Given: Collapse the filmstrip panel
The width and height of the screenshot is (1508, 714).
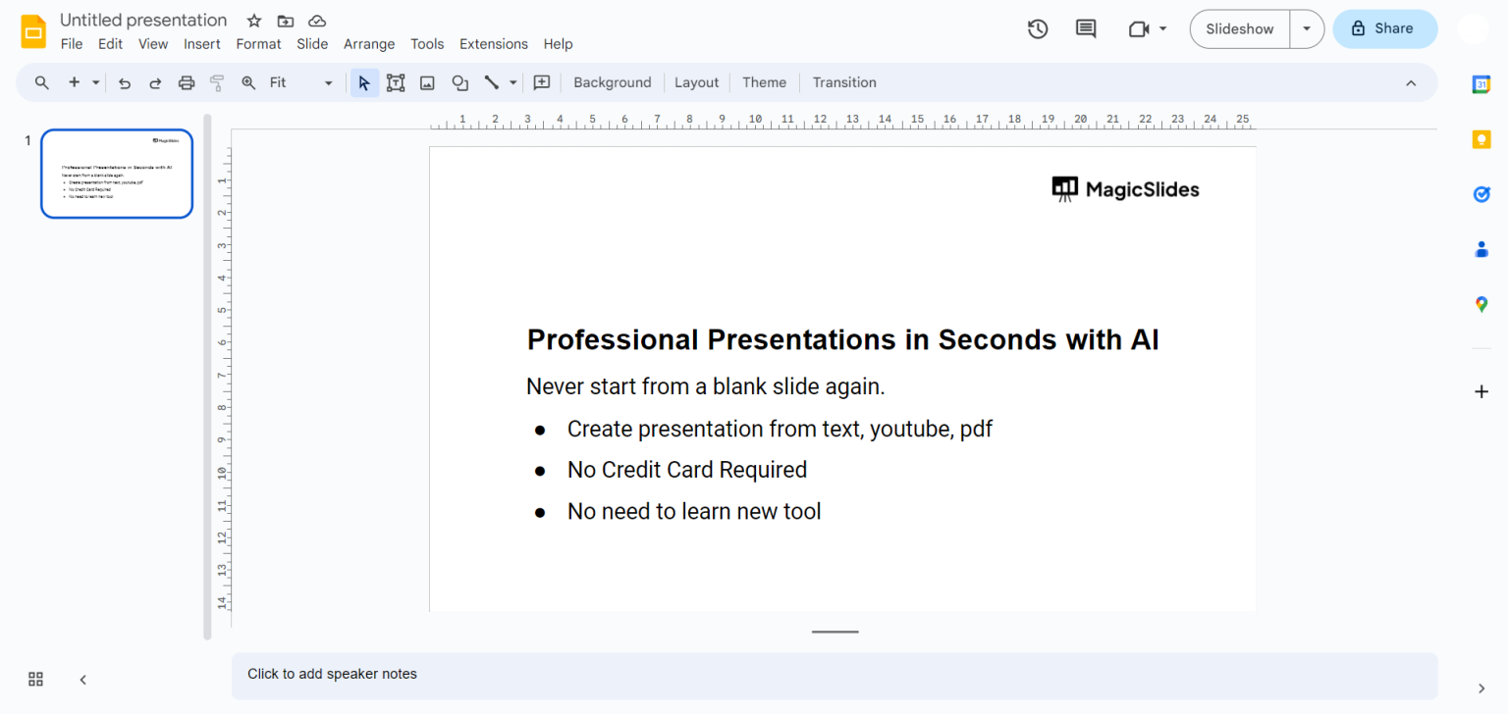Looking at the screenshot, I should [x=83, y=679].
